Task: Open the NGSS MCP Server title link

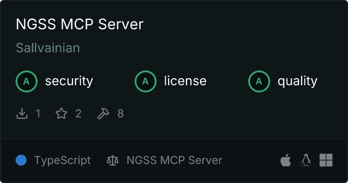Action: 80,25
